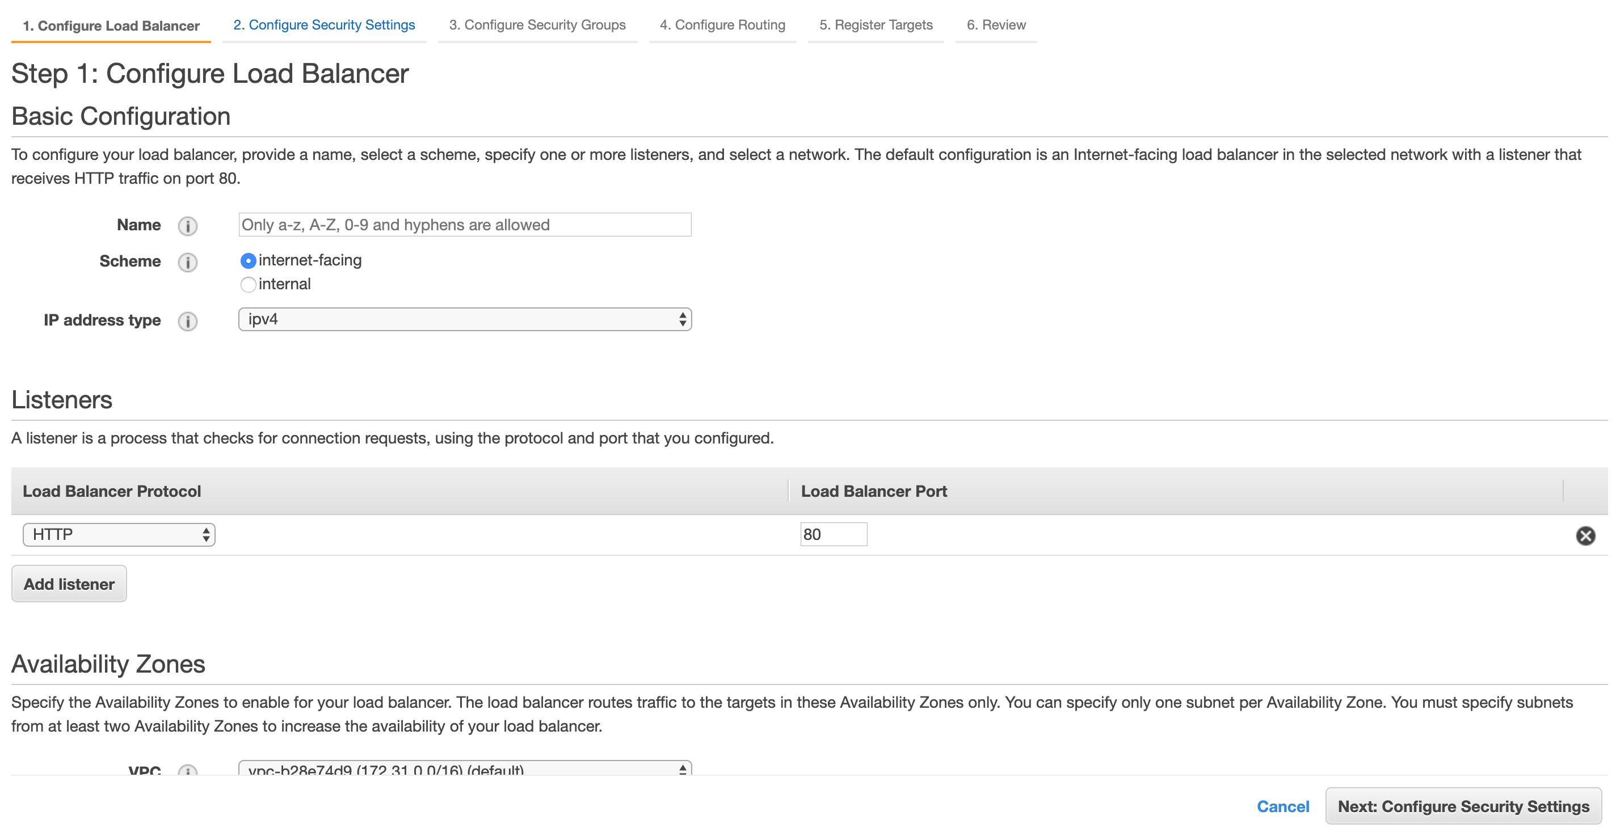Image resolution: width=1616 pixels, height=828 pixels.
Task: Select the internal scheme radio button
Action: coord(249,285)
